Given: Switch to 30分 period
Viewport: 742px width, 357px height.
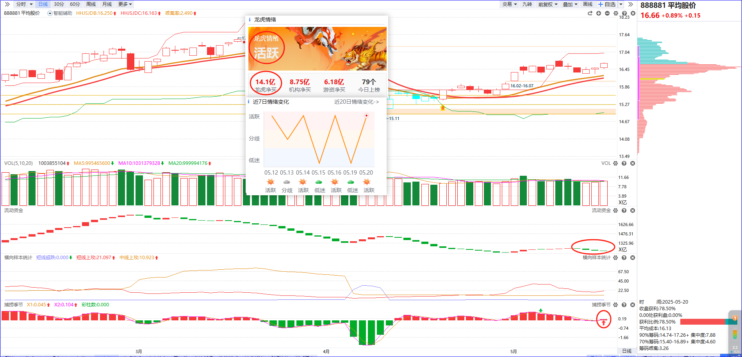Looking at the screenshot, I should pyautogui.click(x=59, y=4).
